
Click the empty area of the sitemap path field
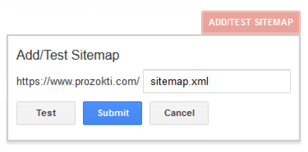tap(250, 82)
